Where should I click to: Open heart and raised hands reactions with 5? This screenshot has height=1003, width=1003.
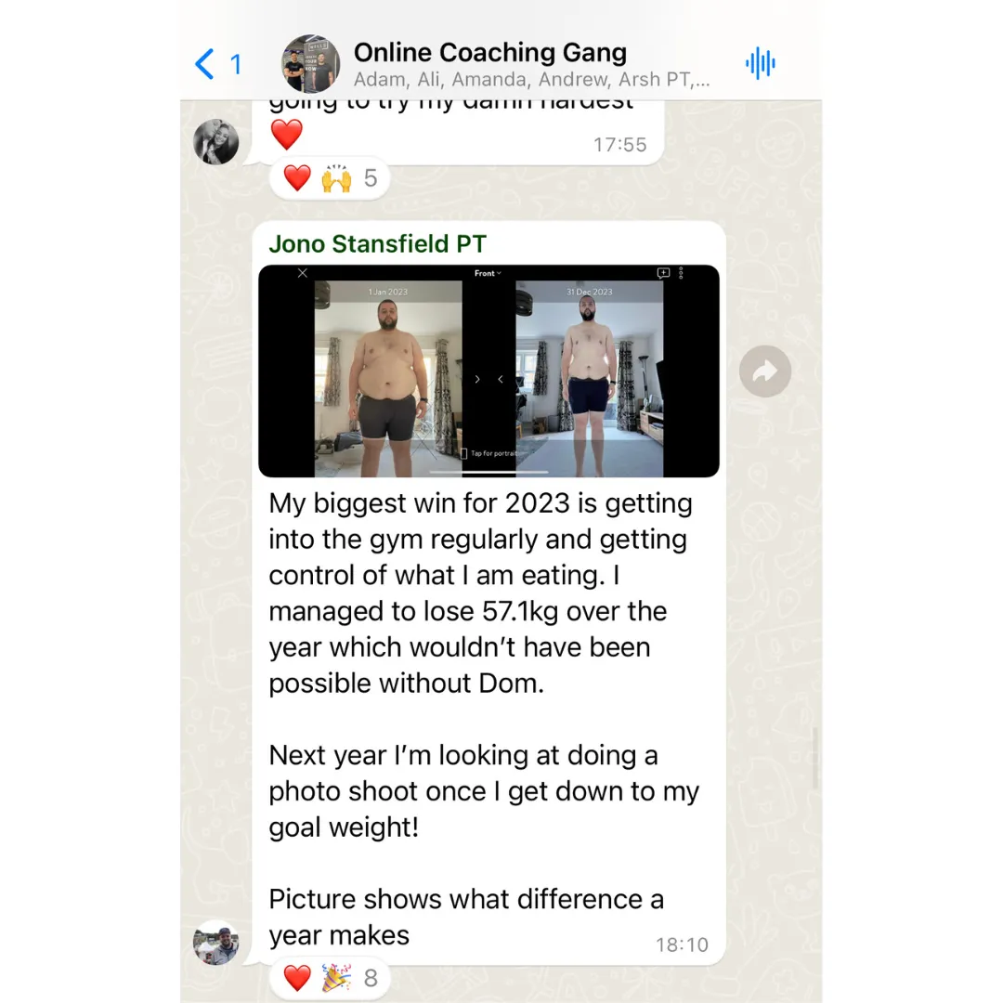tap(330, 177)
